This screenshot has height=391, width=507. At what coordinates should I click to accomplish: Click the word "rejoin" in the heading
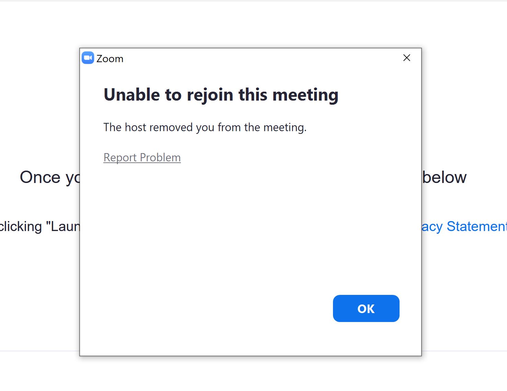click(x=210, y=95)
